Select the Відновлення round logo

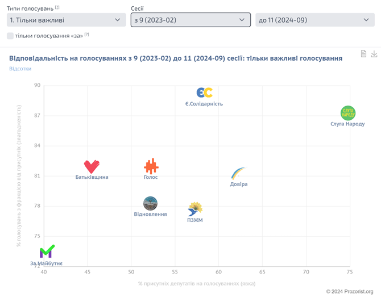click(x=150, y=204)
